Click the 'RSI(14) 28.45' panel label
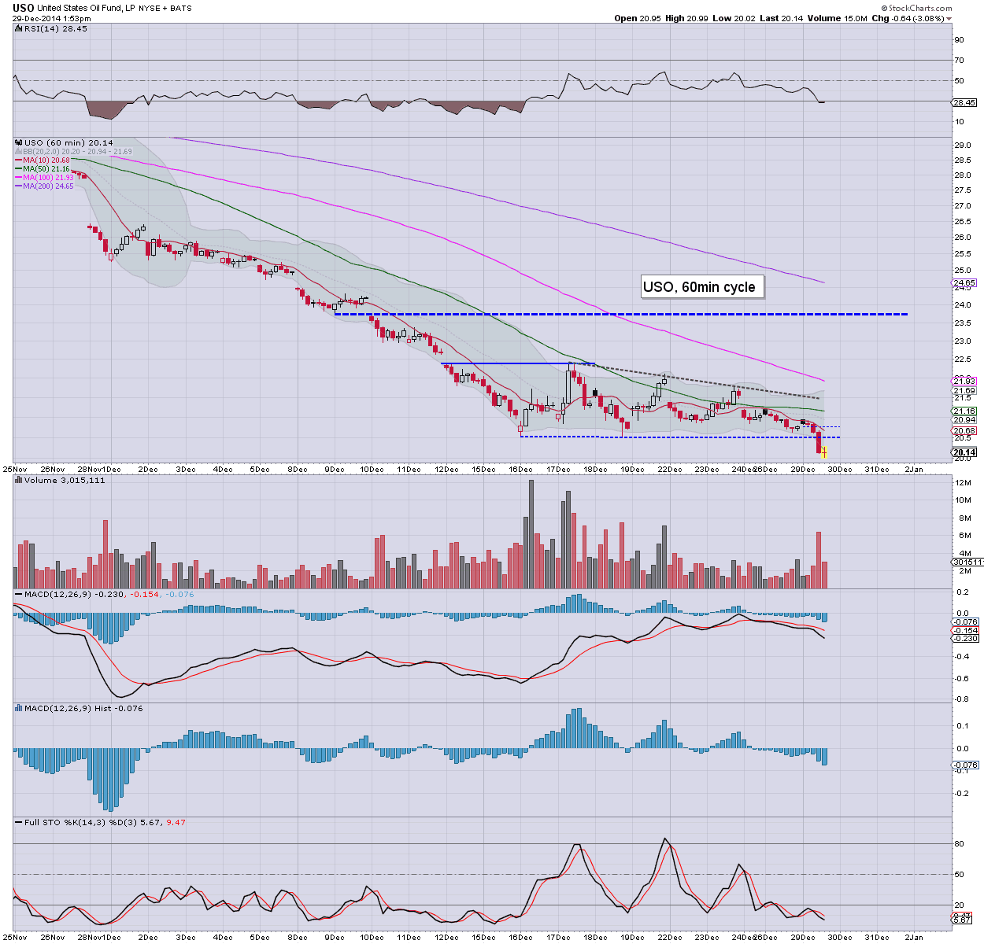The height and width of the screenshot is (944, 984). (55, 28)
